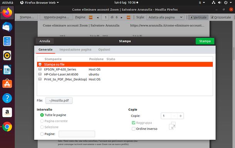Click the network status icon in top bar
The width and height of the screenshot is (235, 148).
pos(213,3)
